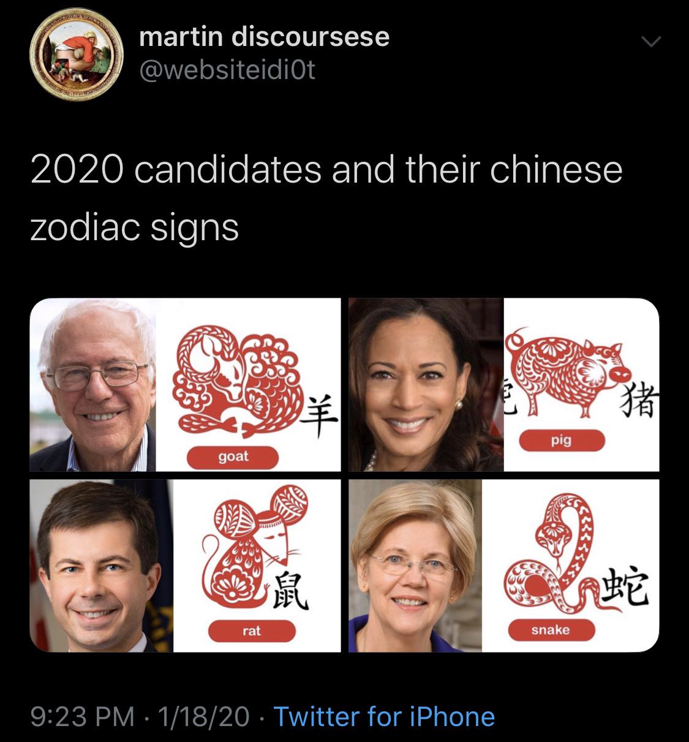The width and height of the screenshot is (689, 742).
Task: Click the red snake label pill
Action: (x=550, y=630)
